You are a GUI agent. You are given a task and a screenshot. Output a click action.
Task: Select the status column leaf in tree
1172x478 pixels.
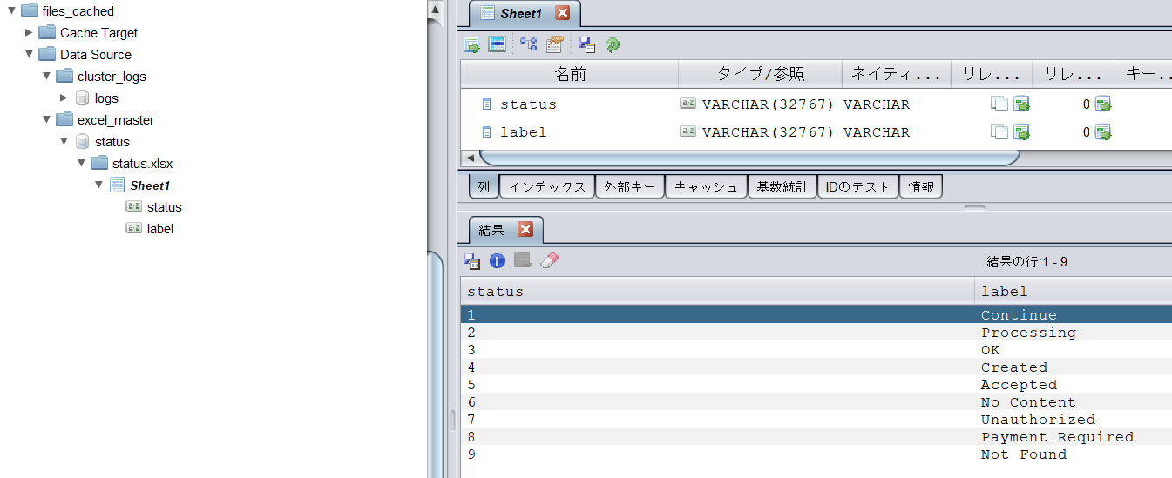165,207
